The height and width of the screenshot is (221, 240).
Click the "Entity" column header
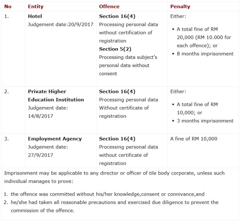click(36, 6)
